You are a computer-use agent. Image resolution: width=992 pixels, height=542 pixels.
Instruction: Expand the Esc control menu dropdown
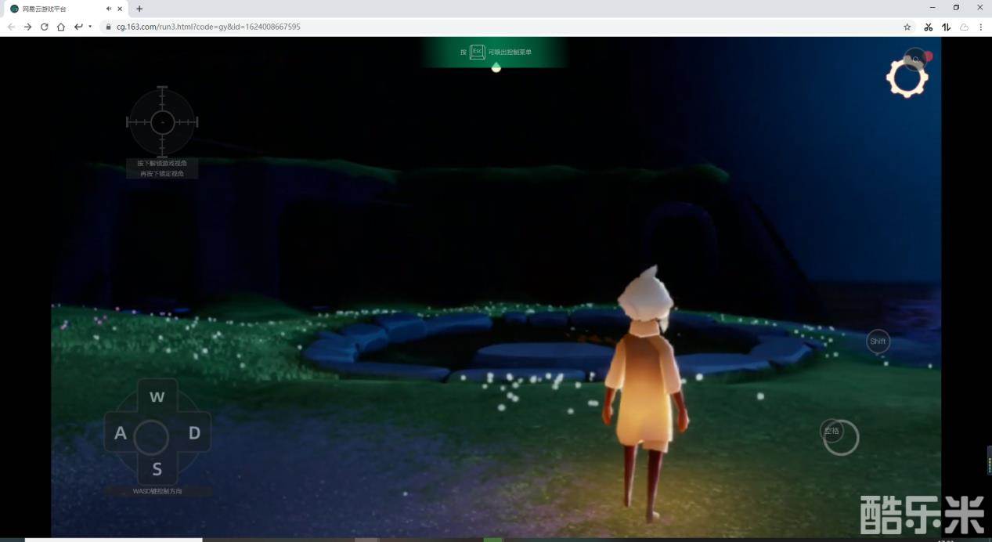pos(496,68)
